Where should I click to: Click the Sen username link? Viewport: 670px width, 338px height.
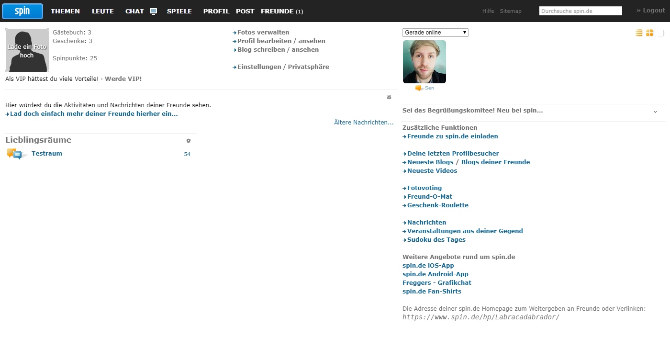[x=429, y=88]
